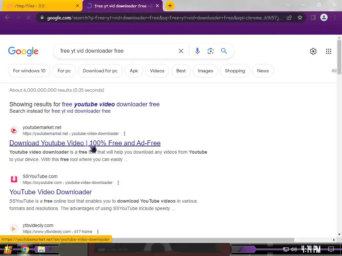Viewport: 342px width, 256px height.
Task: Click the browser back arrow
Action: click(x=7, y=17)
